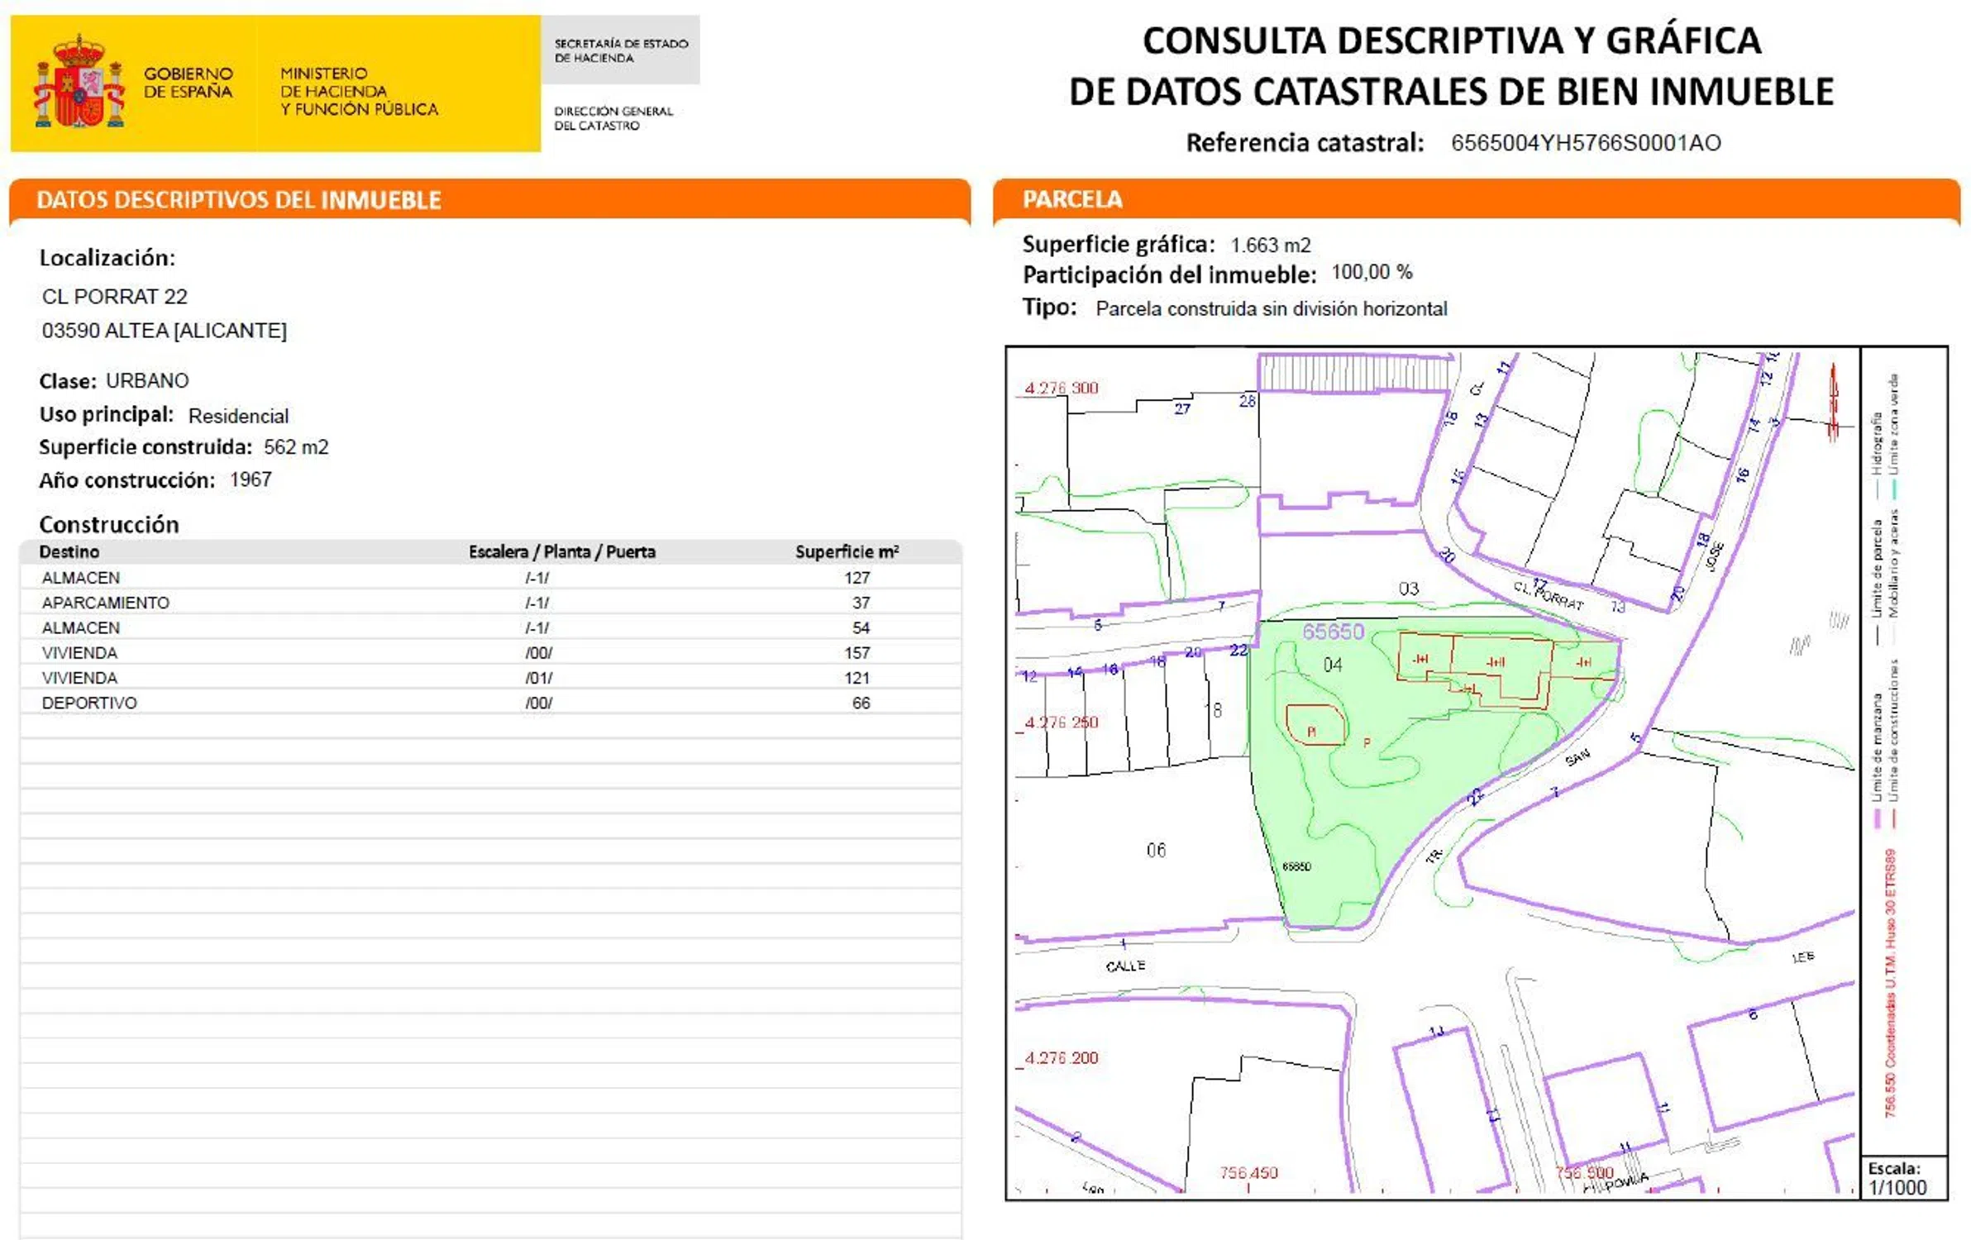
Task: Click the Secretaría de Estado de Hacienda box
Action: tap(620, 50)
